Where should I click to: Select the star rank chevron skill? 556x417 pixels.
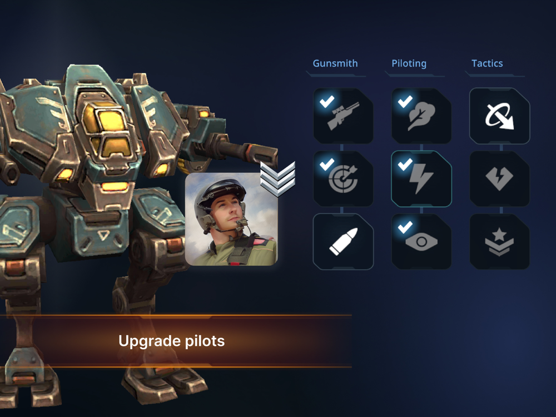click(x=500, y=242)
